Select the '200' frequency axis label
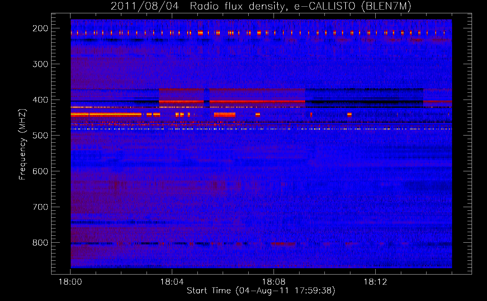The image size is (487, 301). pos(40,28)
